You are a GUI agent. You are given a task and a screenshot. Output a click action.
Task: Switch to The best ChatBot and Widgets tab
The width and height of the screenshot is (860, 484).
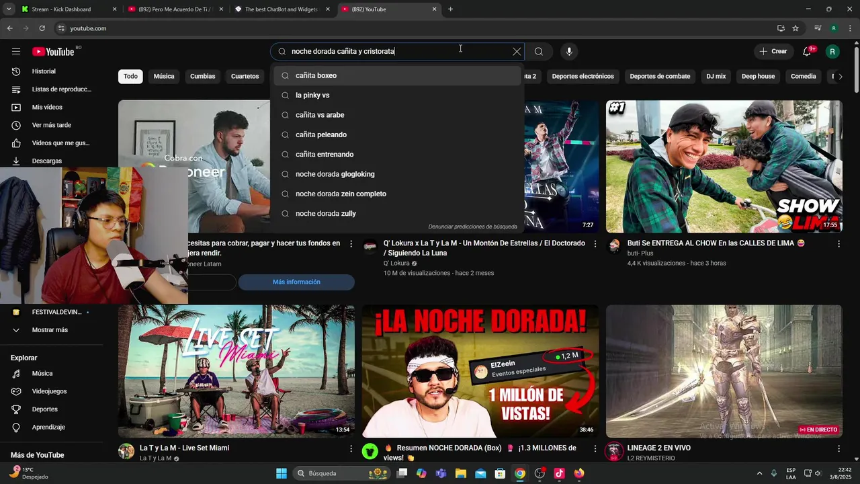pos(282,9)
